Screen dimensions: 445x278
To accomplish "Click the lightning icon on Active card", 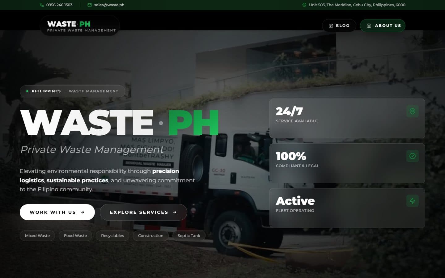I will coord(413,201).
